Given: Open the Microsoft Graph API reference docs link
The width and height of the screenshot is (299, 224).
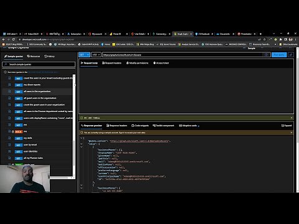Looking at the screenshot, I should [x=43, y=72].
